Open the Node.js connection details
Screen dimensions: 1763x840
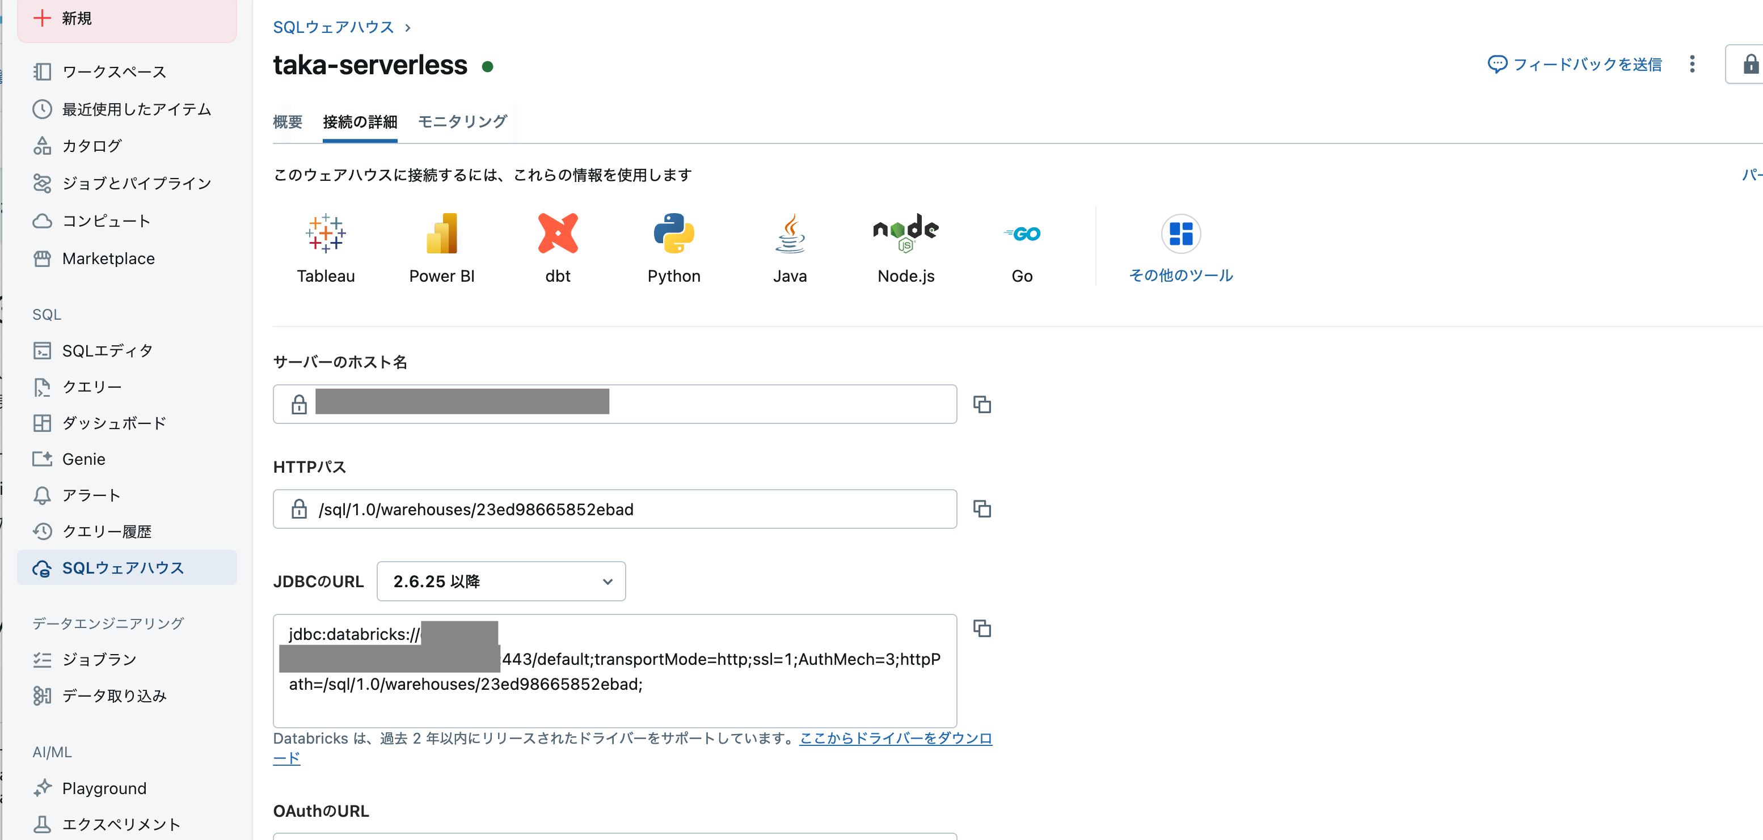[905, 246]
